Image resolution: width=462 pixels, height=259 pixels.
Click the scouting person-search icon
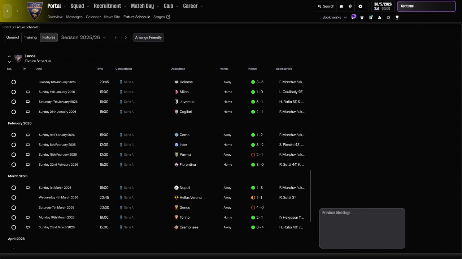tap(379, 17)
